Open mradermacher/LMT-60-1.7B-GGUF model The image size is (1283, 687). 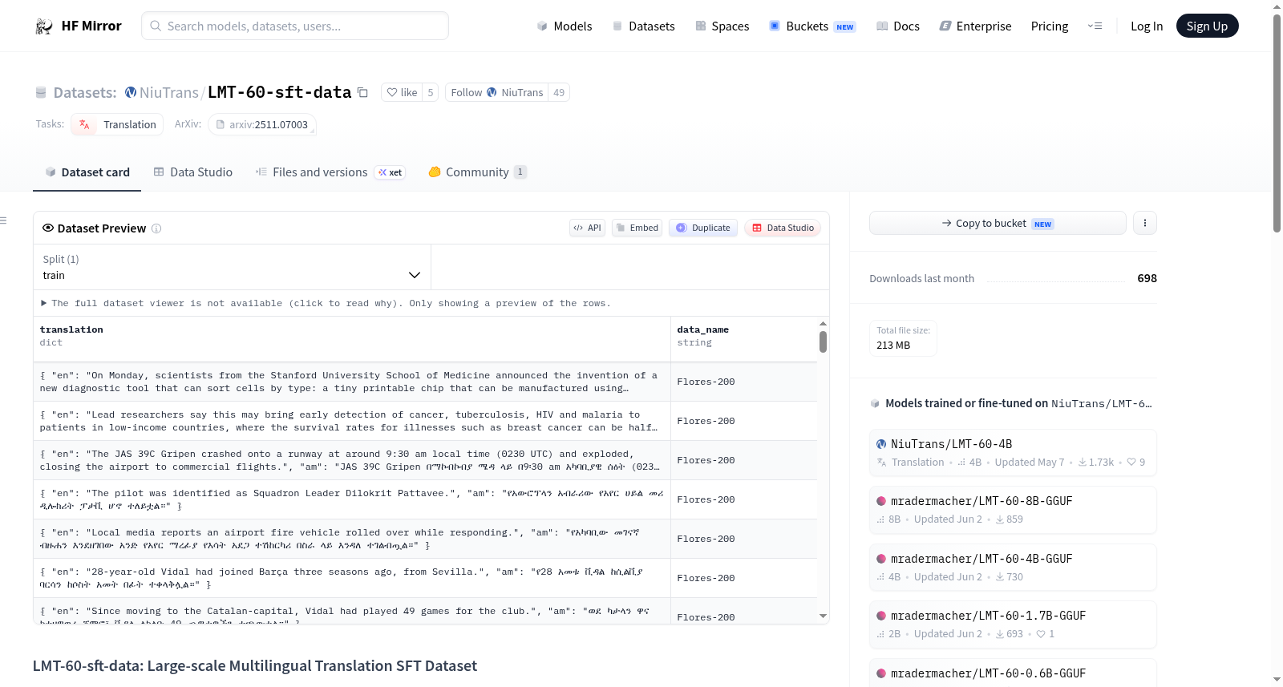(1013, 624)
